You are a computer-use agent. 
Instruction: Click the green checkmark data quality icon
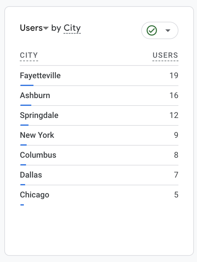tap(152, 30)
